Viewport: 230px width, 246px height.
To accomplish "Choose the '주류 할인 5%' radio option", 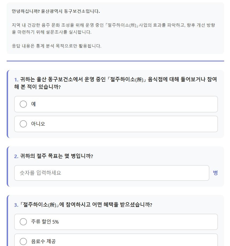I will 23,222.
